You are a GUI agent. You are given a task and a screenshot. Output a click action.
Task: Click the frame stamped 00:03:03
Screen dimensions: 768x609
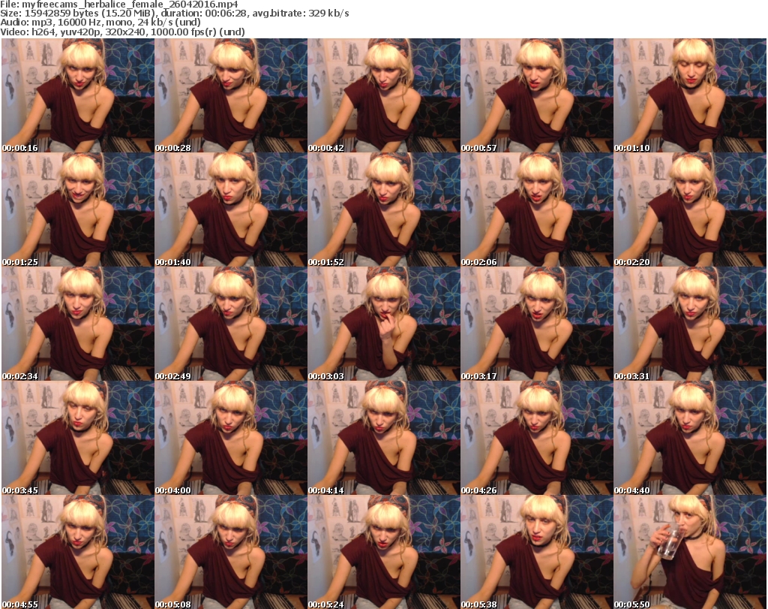point(384,324)
